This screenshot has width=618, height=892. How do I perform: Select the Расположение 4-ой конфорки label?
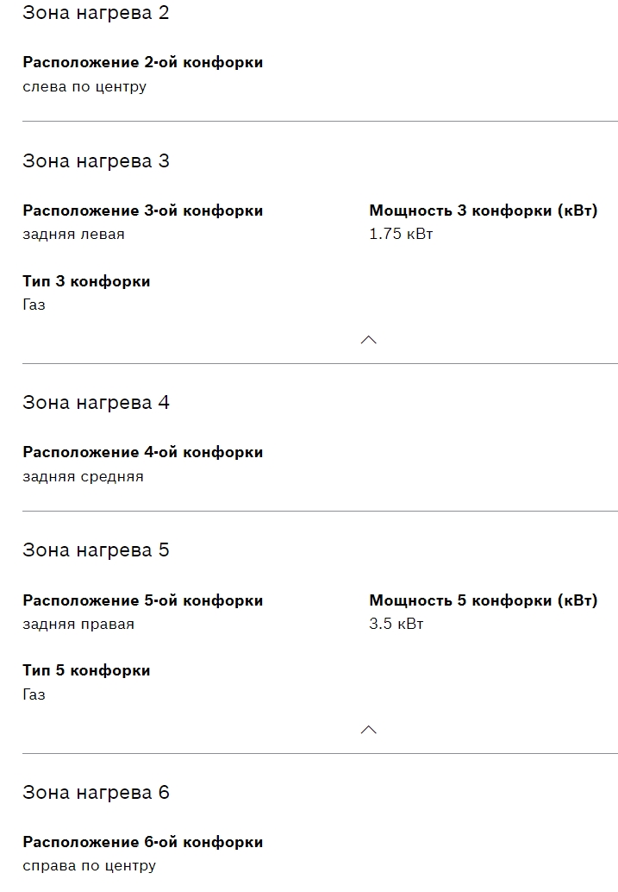pos(143,452)
